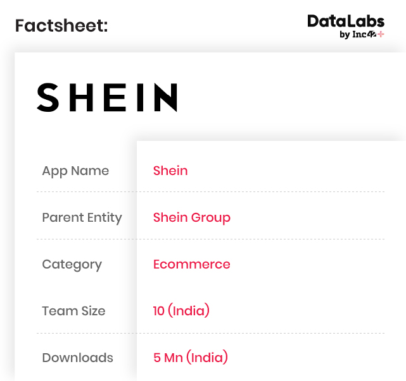Click the letter S in SHEIN logo
Viewport: 406px width, 381px height.
coord(49,98)
